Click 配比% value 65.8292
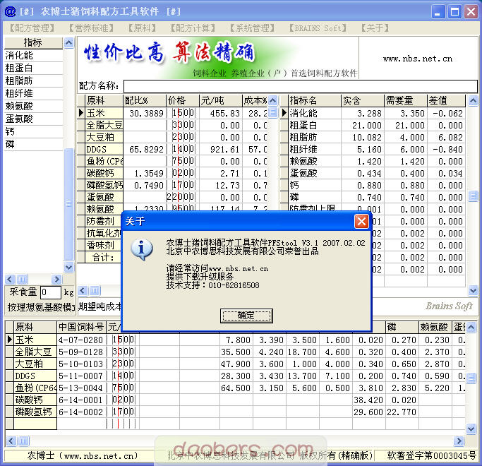This screenshot has width=482, height=466. (x=146, y=149)
